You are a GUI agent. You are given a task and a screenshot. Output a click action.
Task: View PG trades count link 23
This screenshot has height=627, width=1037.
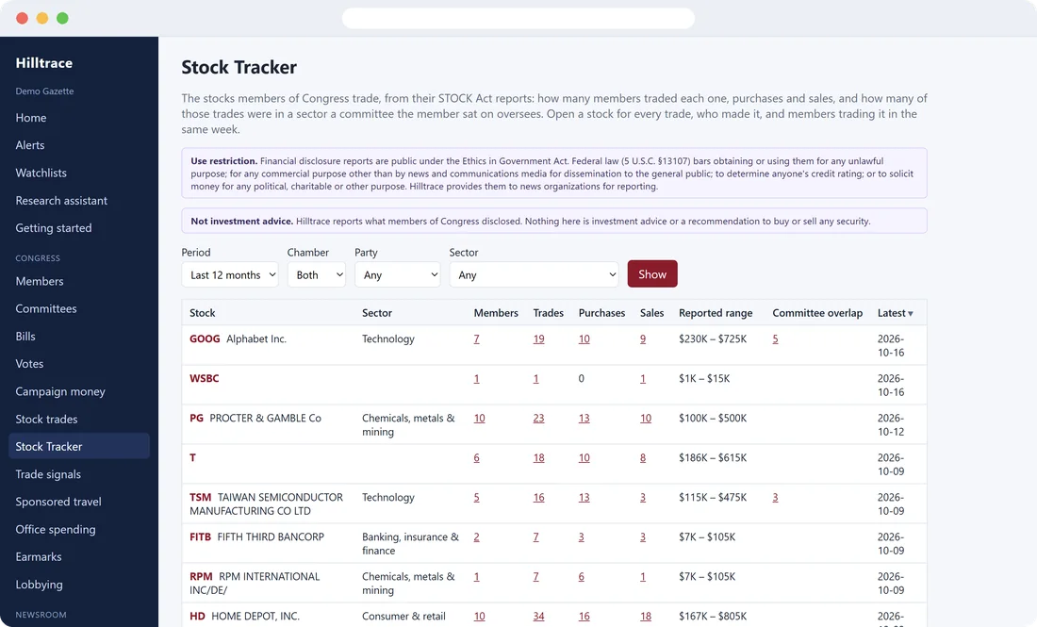click(x=539, y=418)
